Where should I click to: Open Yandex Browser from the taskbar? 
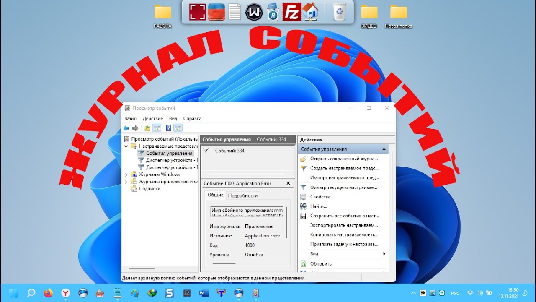tap(66, 293)
